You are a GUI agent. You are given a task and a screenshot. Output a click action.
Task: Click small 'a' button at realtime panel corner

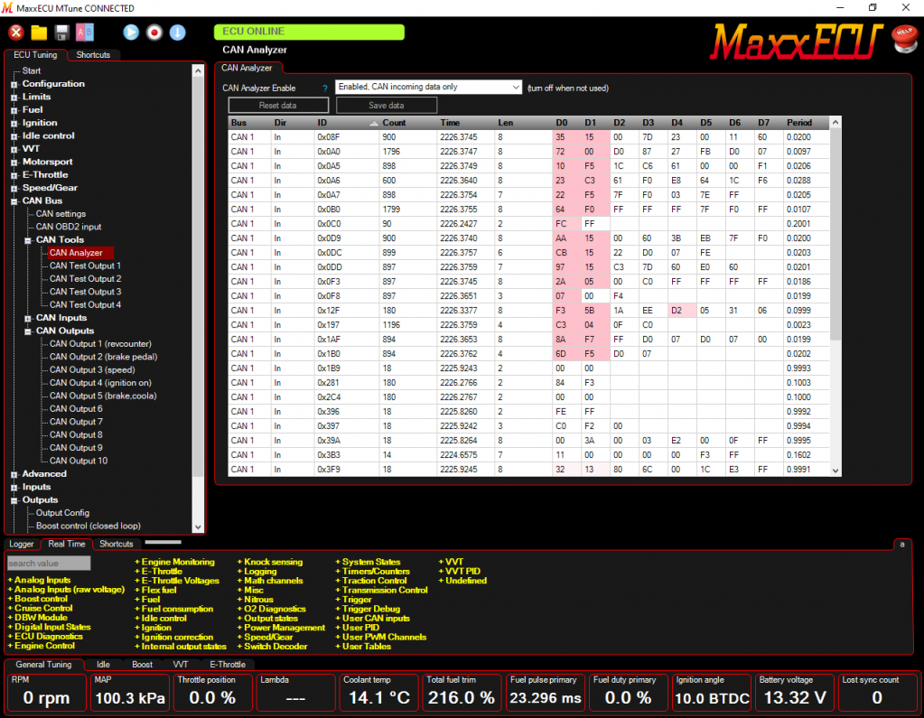coord(901,545)
